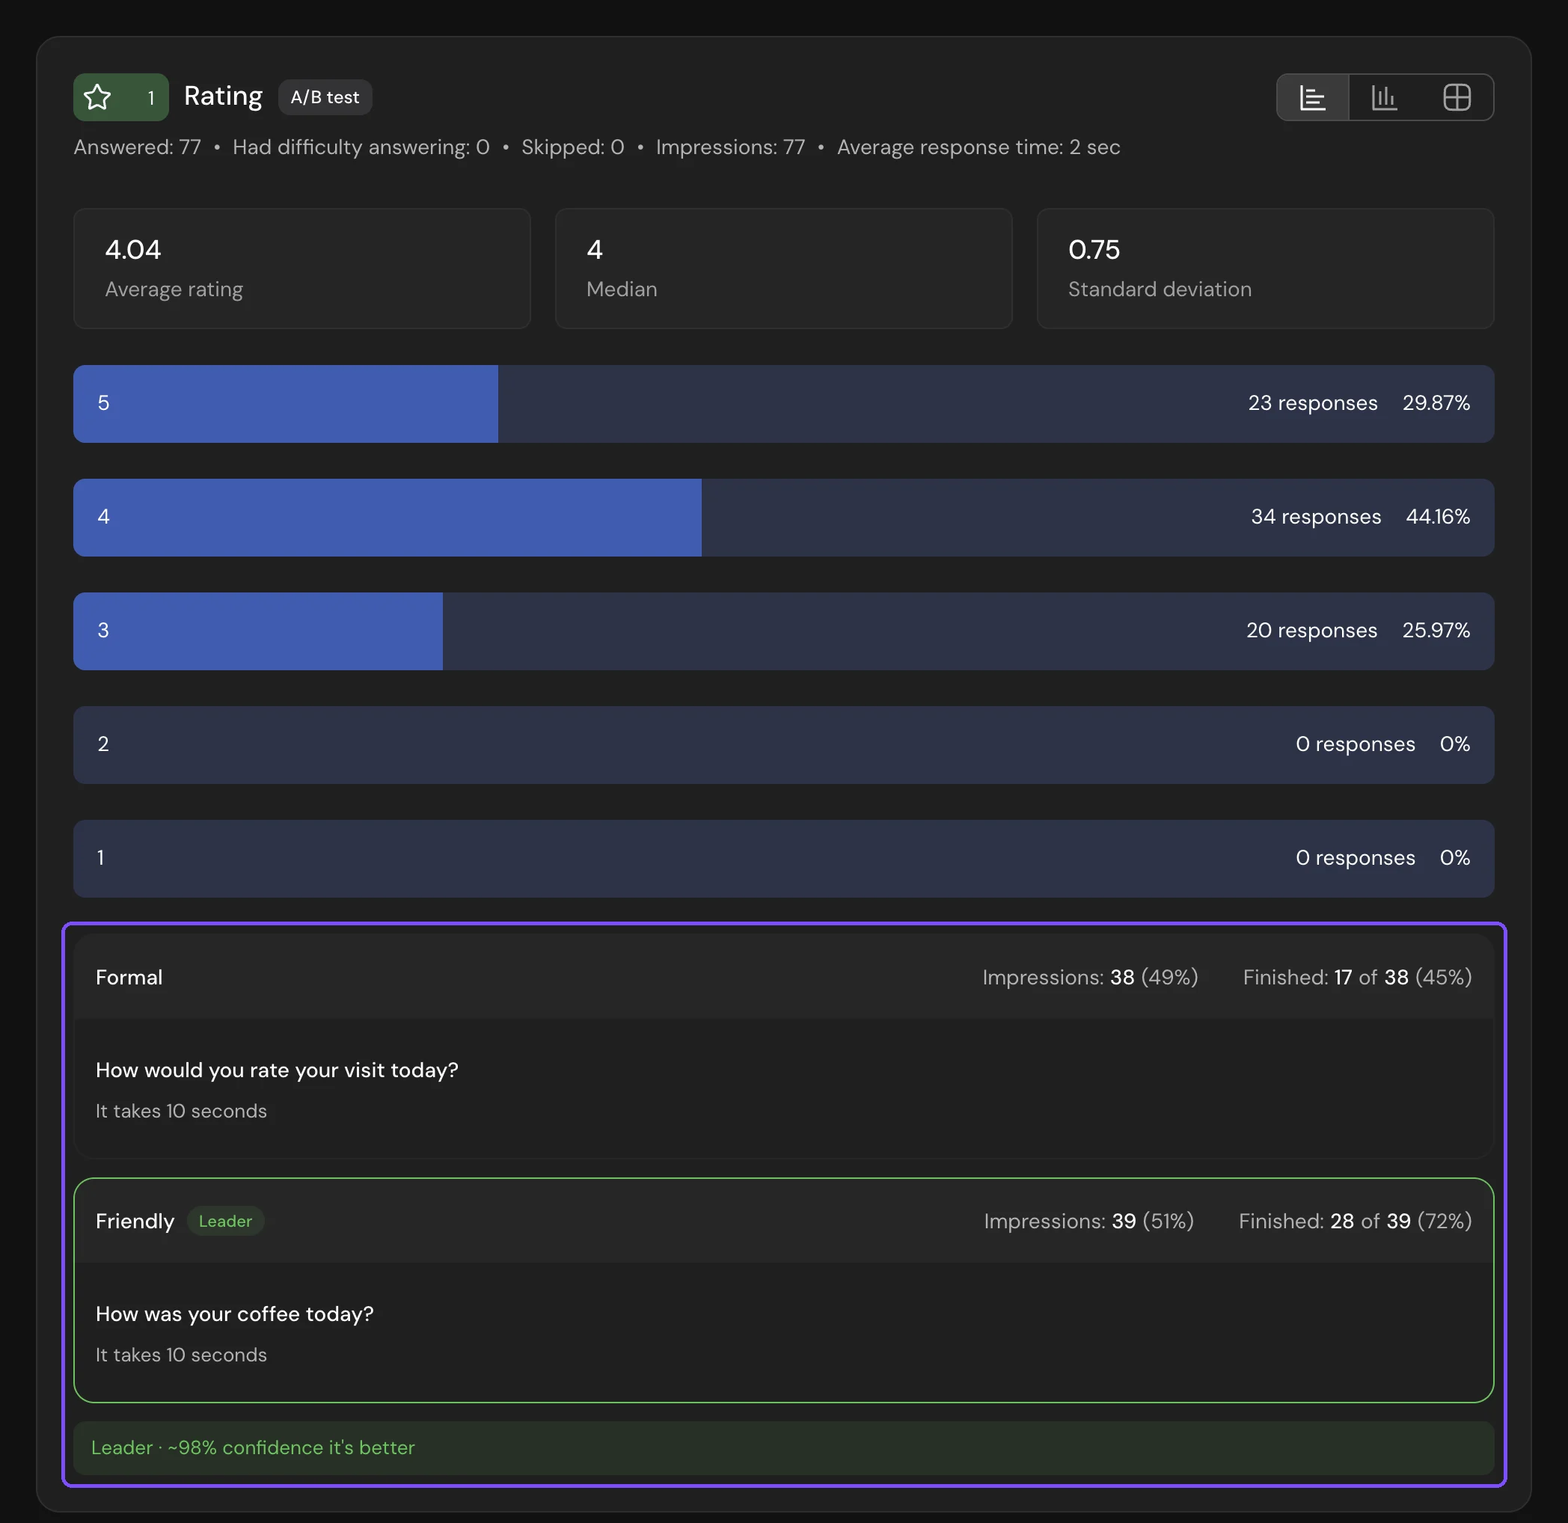Open the 4.04 Average rating card
The height and width of the screenshot is (1523, 1568).
point(301,269)
